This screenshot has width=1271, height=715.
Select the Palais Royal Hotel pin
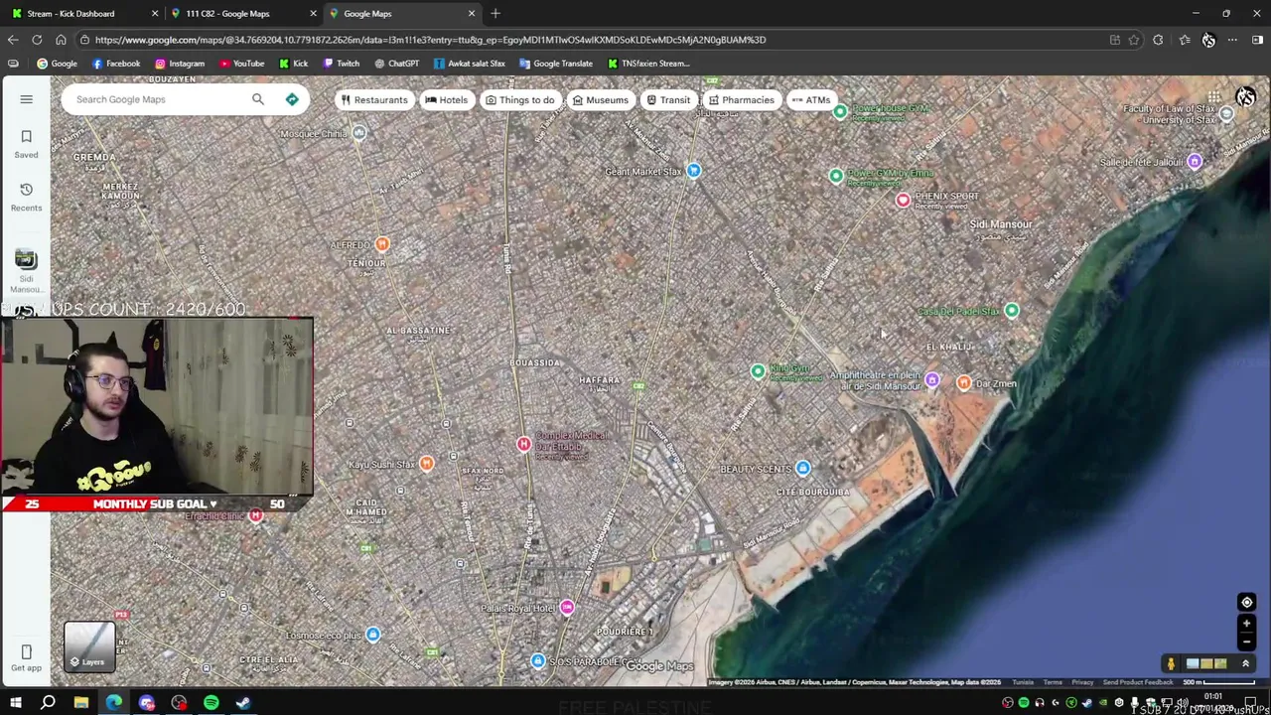tap(567, 607)
